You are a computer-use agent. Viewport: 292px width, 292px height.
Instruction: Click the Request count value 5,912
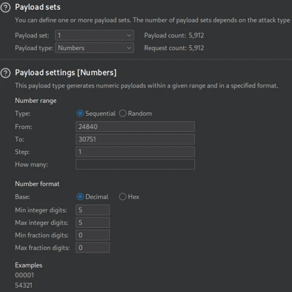click(196, 48)
